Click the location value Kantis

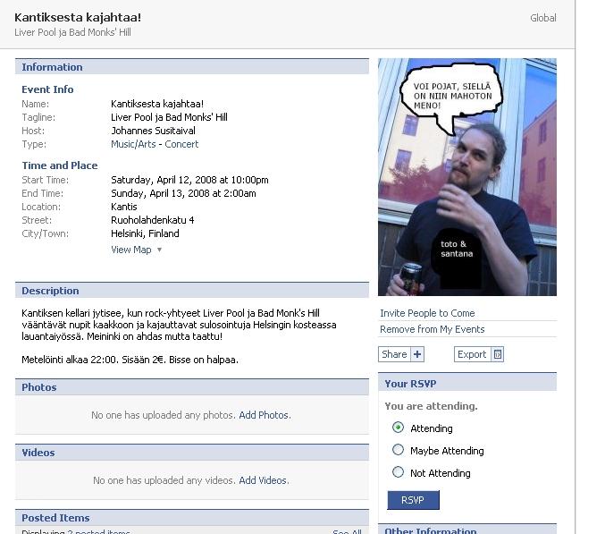[124, 207]
